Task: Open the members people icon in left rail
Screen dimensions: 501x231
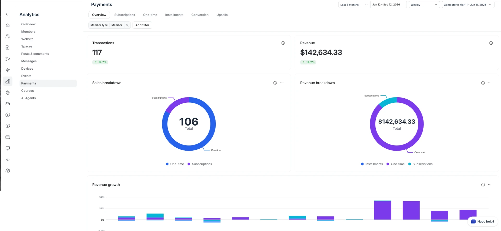Action: tap(8, 37)
